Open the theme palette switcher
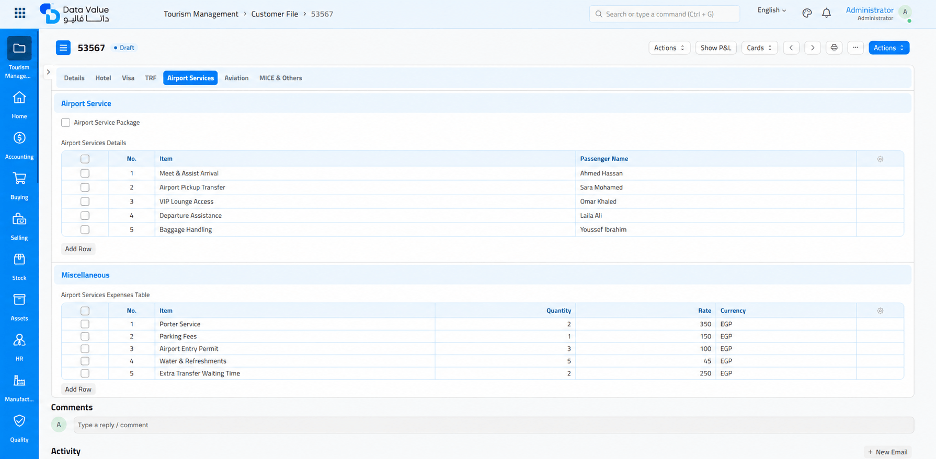Image resolution: width=936 pixels, height=459 pixels. click(x=807, y=13)
